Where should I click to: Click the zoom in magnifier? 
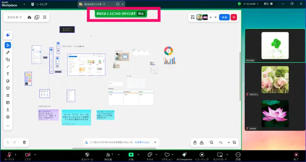point(234,142)
